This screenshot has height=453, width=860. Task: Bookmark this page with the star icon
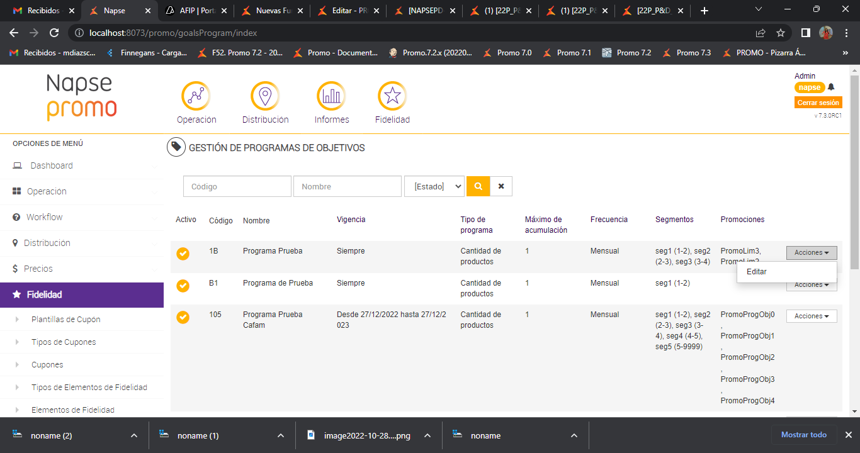781,33
